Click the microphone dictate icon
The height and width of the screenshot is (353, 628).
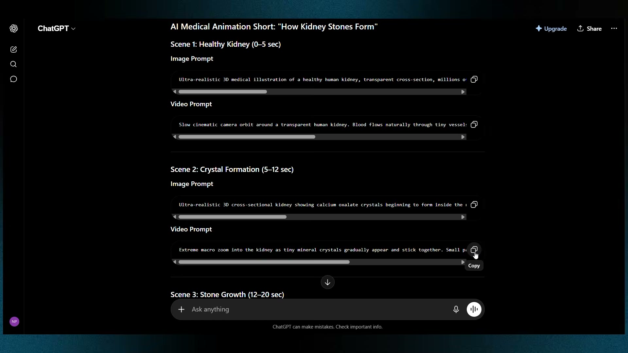pos(456,309)
